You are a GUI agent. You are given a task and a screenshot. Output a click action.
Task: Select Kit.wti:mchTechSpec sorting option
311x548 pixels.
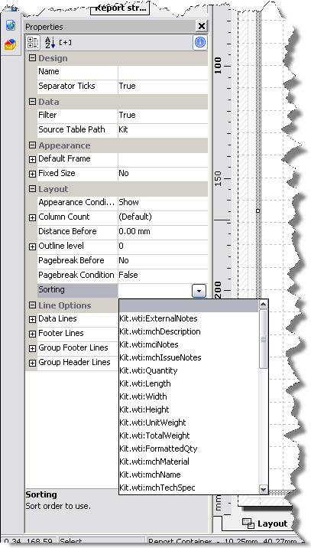189,488
